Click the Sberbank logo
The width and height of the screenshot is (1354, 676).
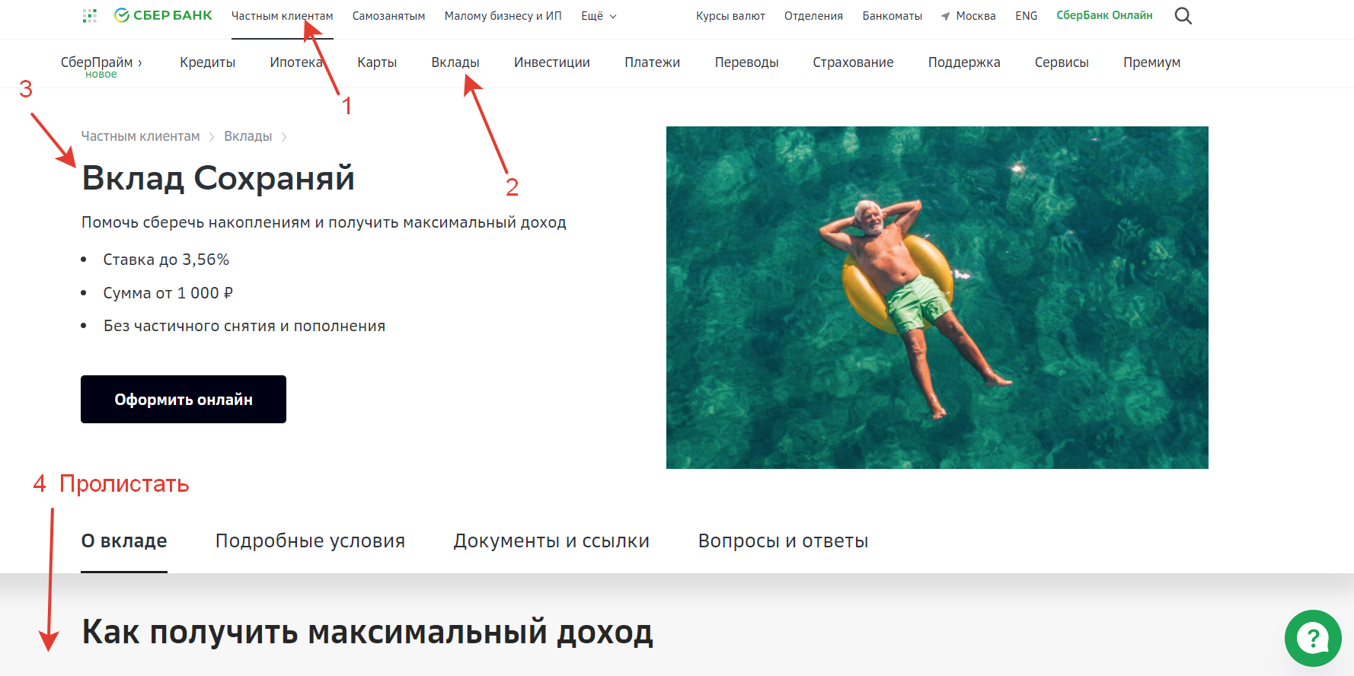coord(163,15)
